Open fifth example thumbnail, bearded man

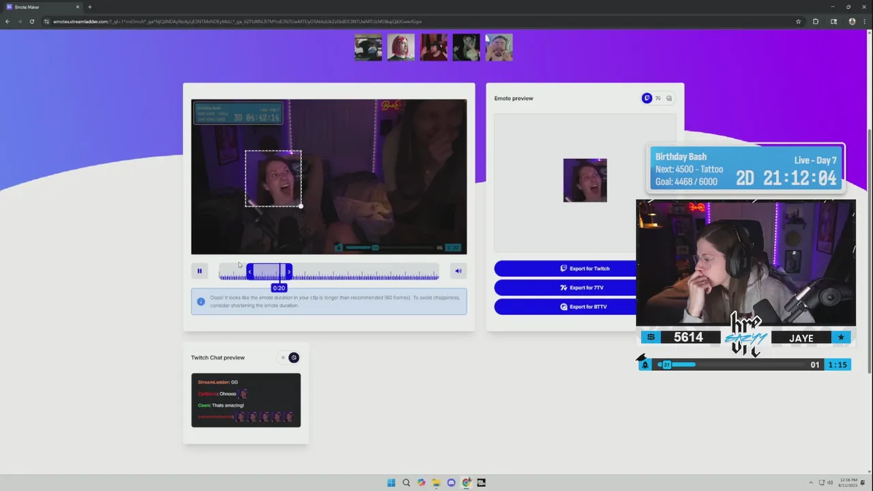pyautogui.click(x=499, y=48)
